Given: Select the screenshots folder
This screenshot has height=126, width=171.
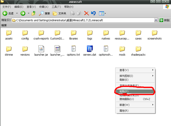Looking at the screenshot, I should [154, 35].
